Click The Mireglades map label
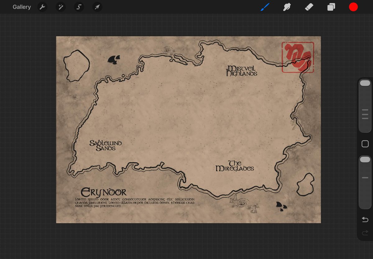The width and height of the screenshot is (373, 259). [235, 166]
